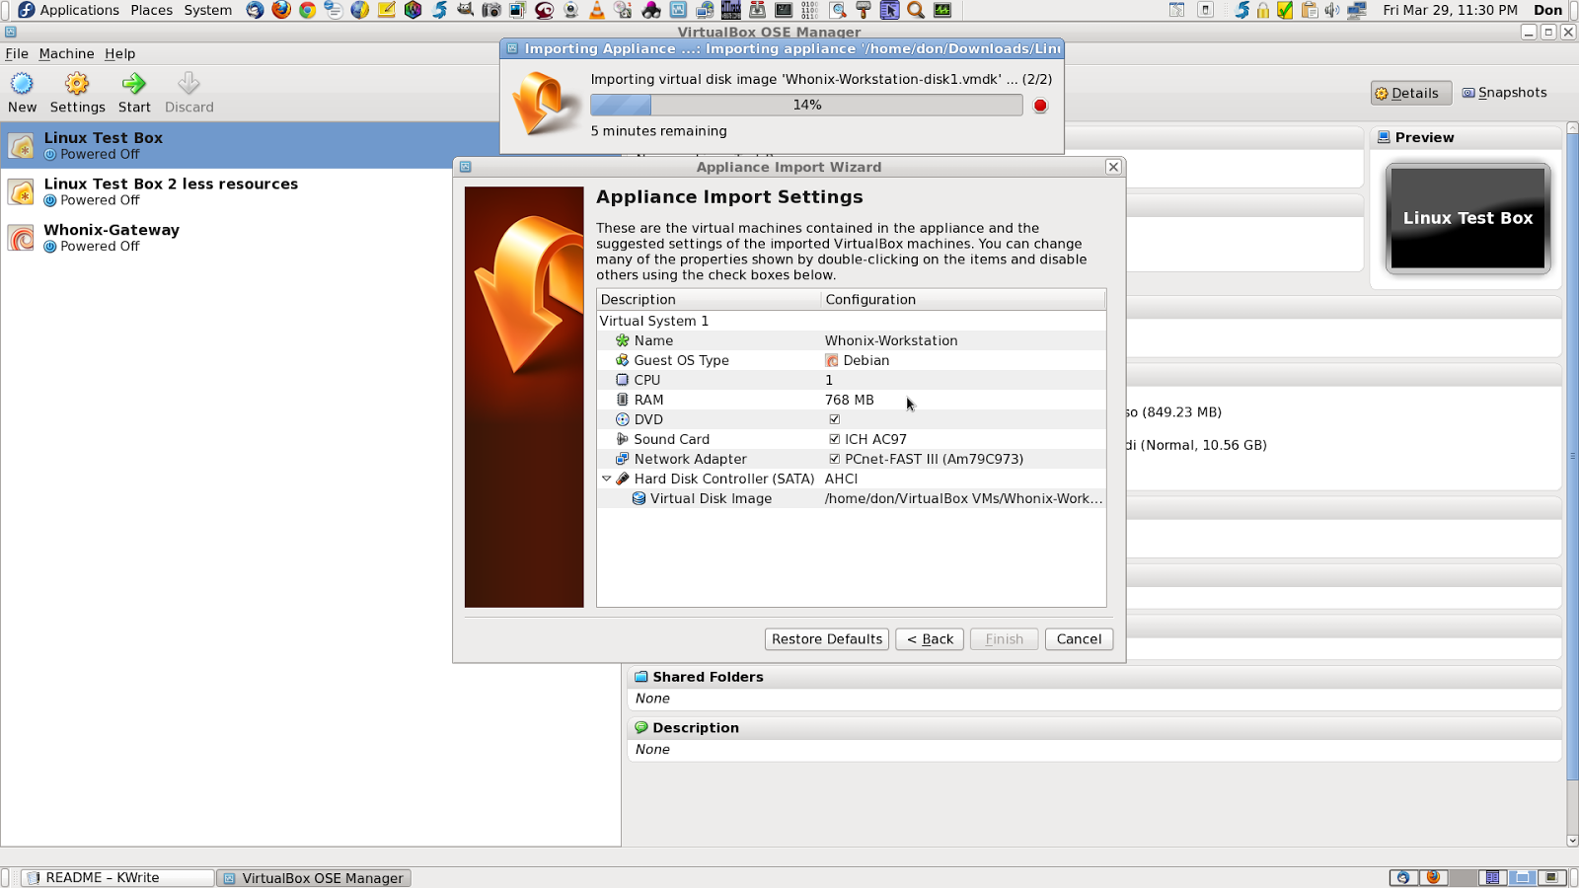Click the Debian Guest OS Type icon
This screenshot has height=888, width=1579.
831,360
